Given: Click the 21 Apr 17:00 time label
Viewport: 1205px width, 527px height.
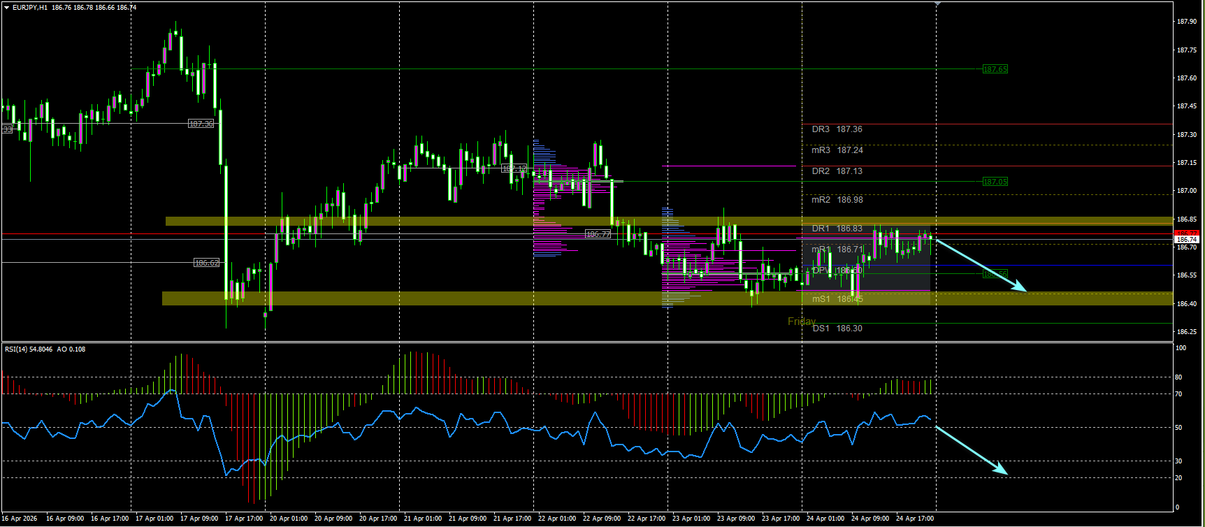Looking at the screenshot, I should [x=512, y=519].
